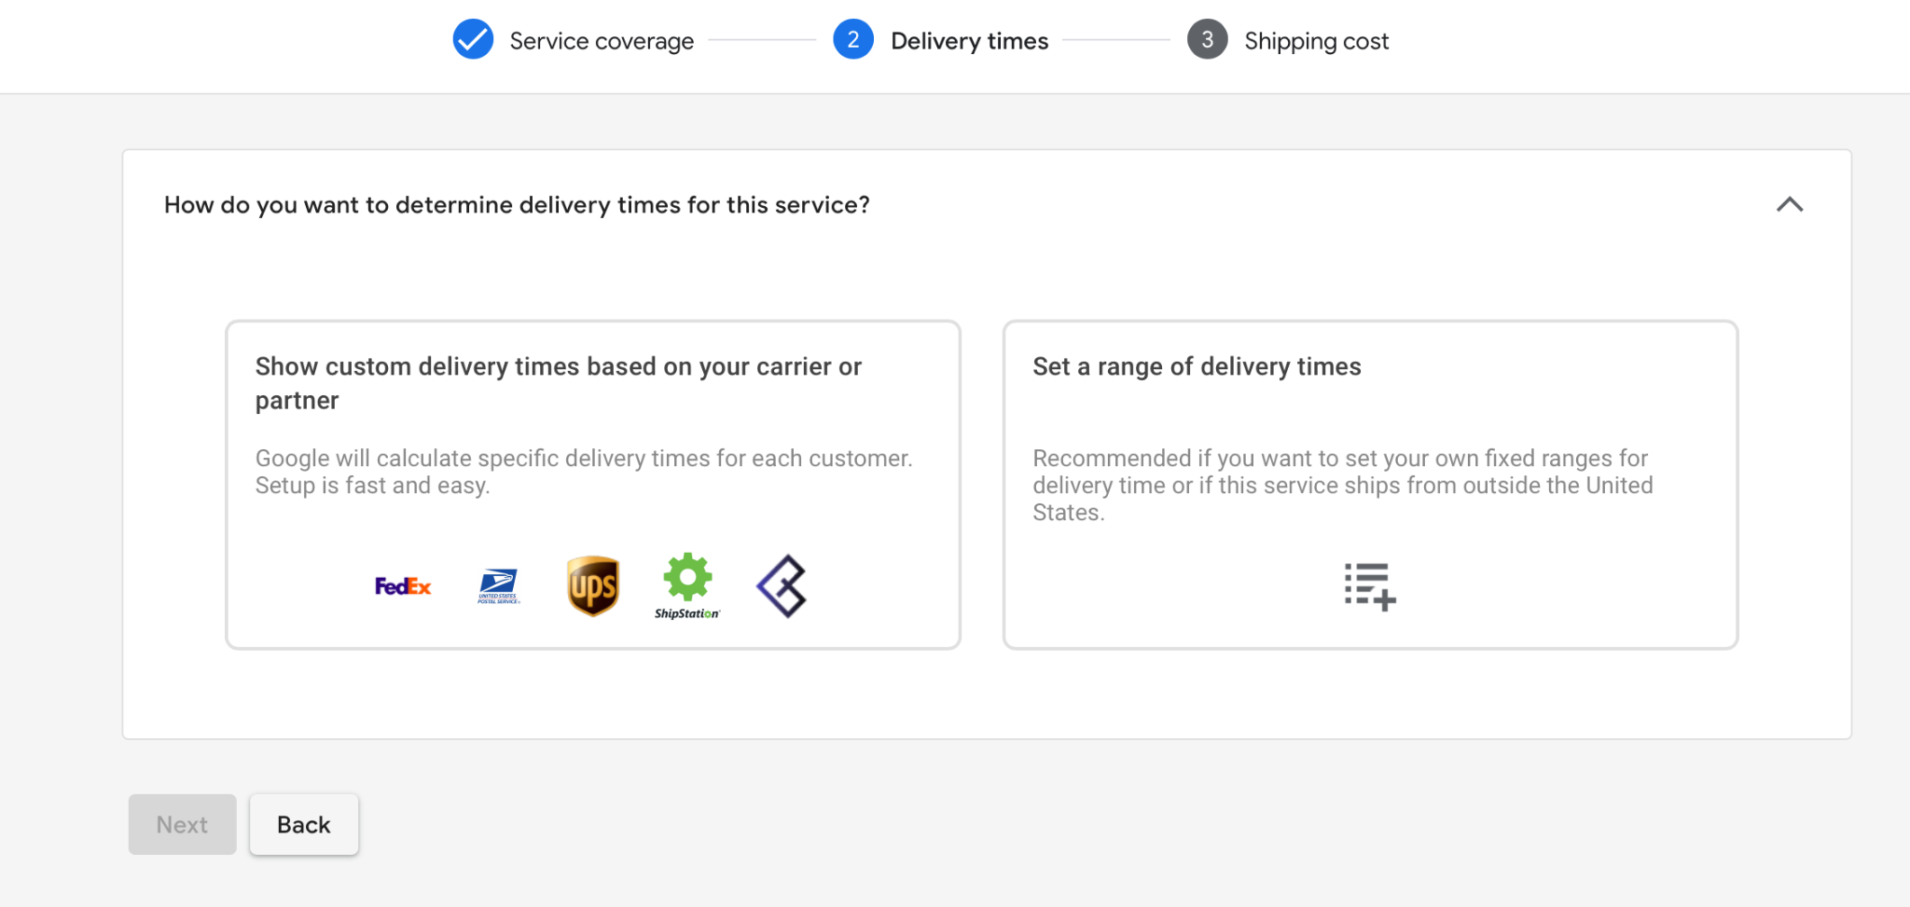
Task: Click the greyed-out Next button
Action: 182,825
